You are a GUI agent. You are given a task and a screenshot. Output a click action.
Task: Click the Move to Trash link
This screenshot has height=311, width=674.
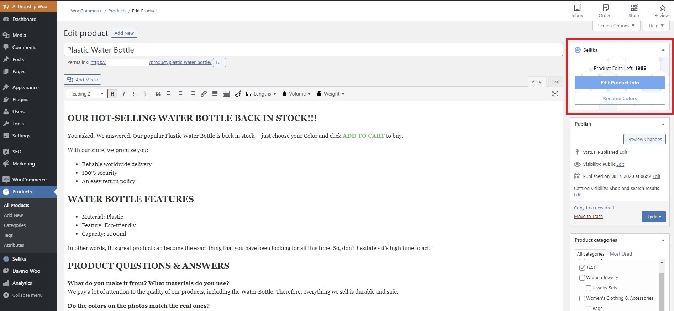tap(588, 217)
